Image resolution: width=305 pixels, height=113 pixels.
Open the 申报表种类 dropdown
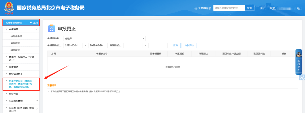click(104, 38)
